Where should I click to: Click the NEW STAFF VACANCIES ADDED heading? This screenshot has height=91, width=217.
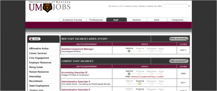click(x=84, y=39)
